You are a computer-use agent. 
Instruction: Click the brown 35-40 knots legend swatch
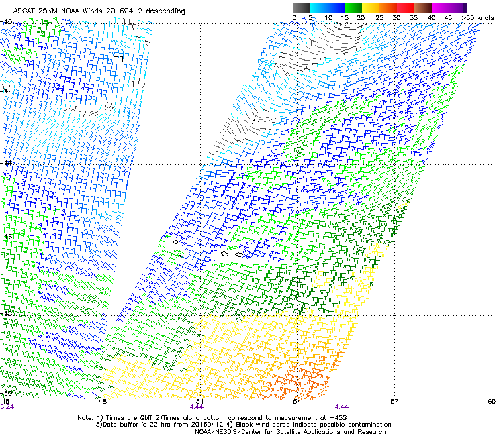click(423, 8)
